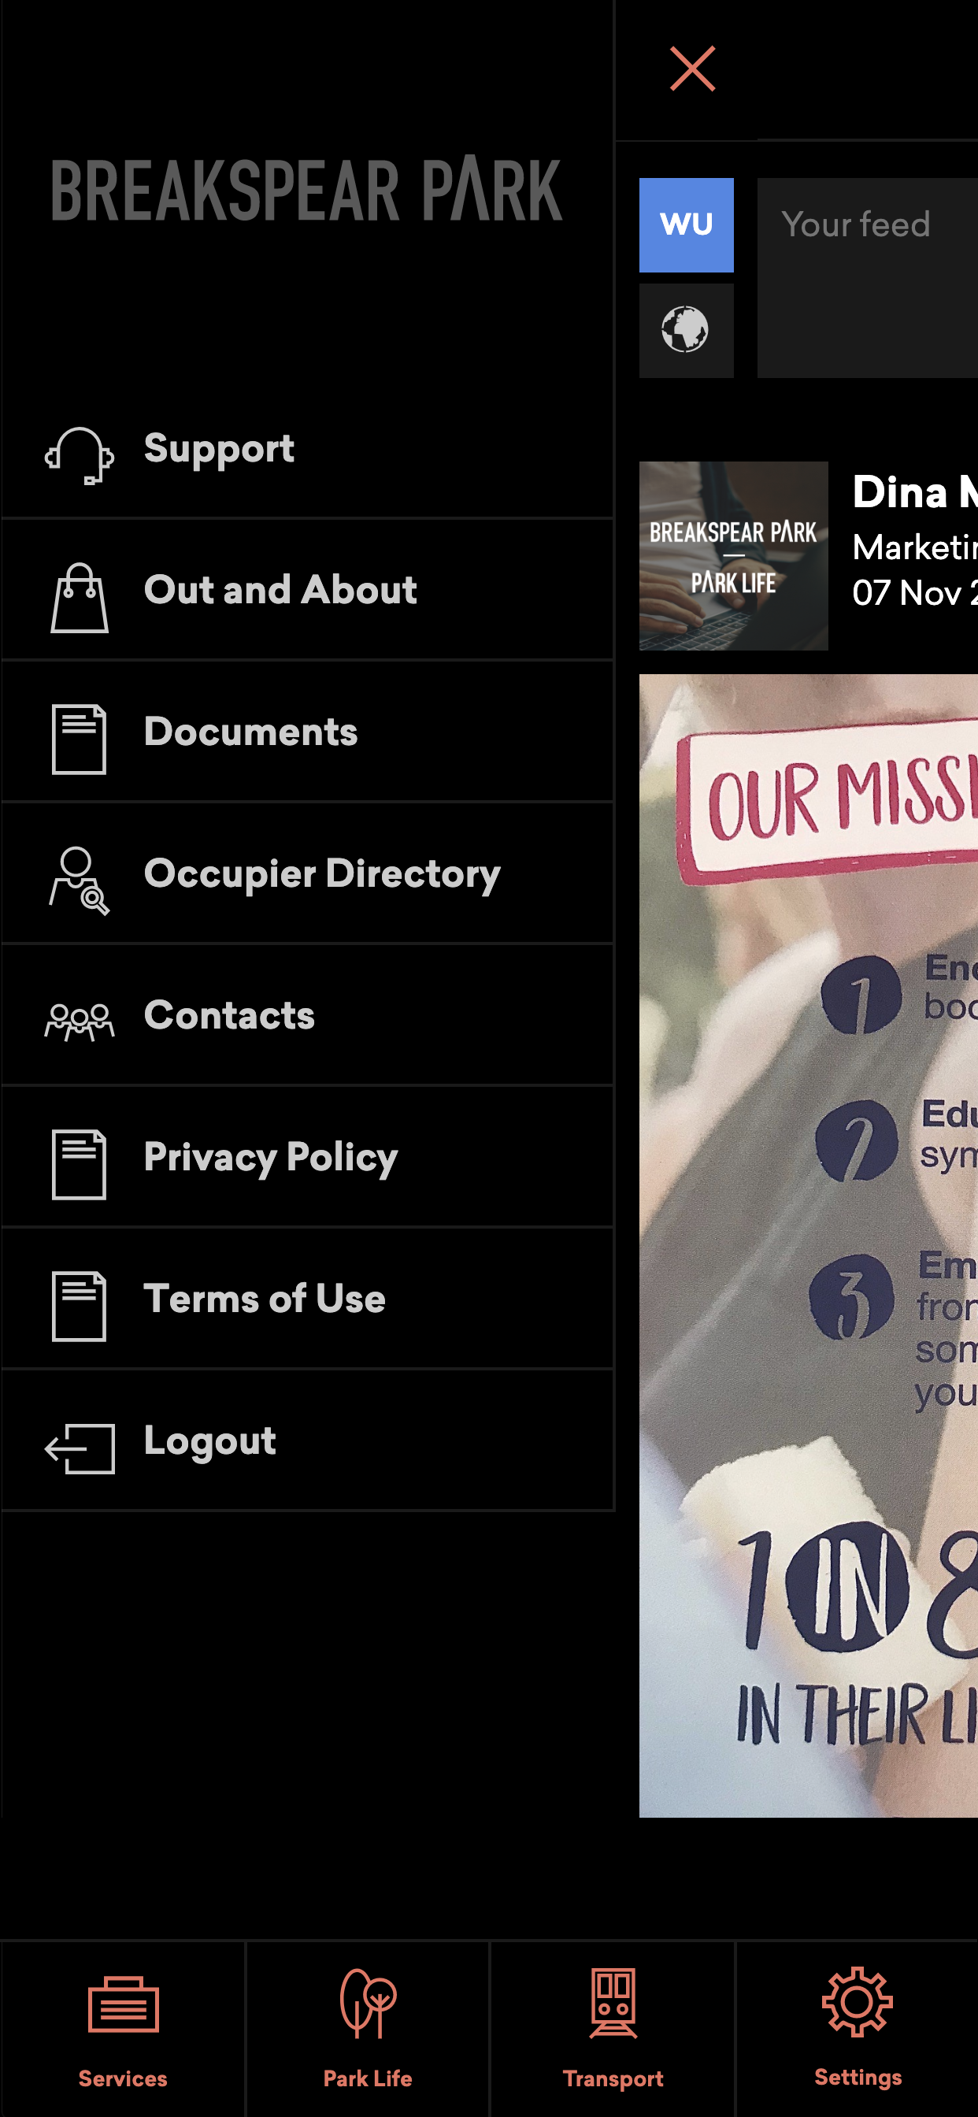Tap the Your feed input box
The height and width of the screenshot is (2117, 978).
pos(867,278)
